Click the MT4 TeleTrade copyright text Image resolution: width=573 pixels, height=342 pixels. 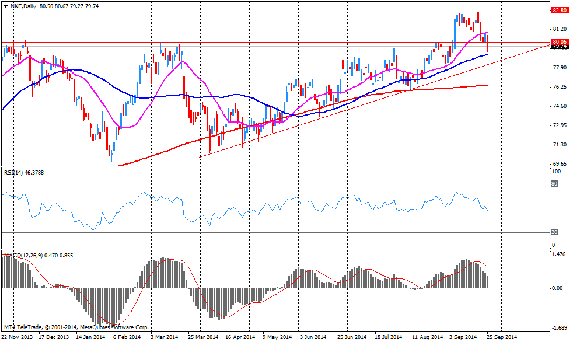pos(76,327)
